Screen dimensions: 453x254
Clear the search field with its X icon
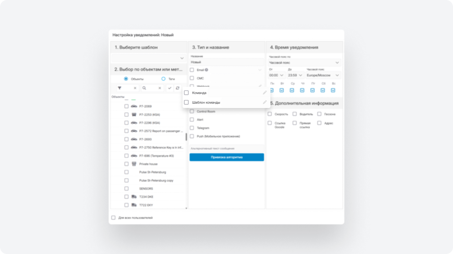click(x=160, y=88)
